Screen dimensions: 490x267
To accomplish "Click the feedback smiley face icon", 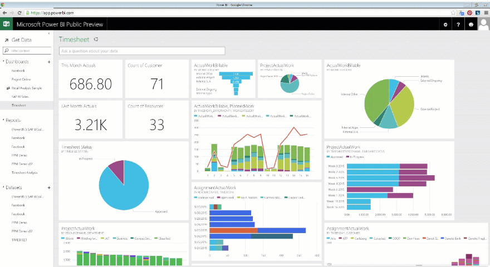I will 471,24.
